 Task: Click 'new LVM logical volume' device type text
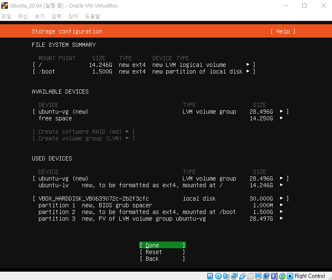click(x=189, y=65)
